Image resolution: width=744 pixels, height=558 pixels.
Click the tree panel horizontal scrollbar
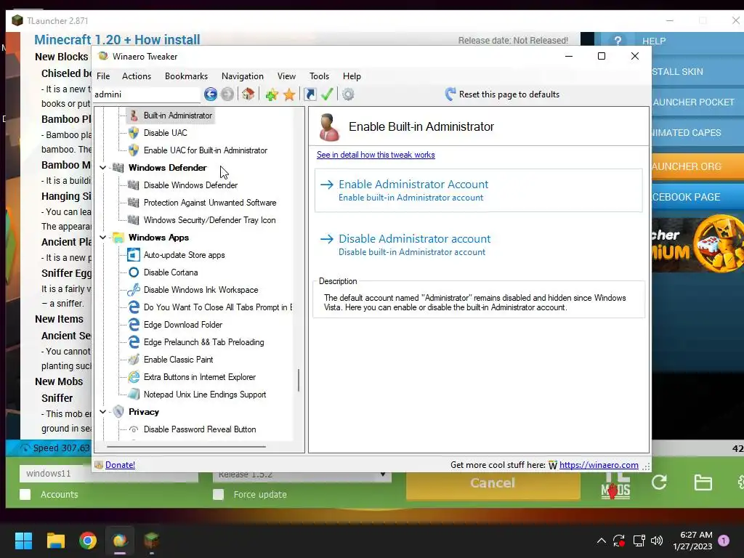pyautogui.click(x=186, y=447)
